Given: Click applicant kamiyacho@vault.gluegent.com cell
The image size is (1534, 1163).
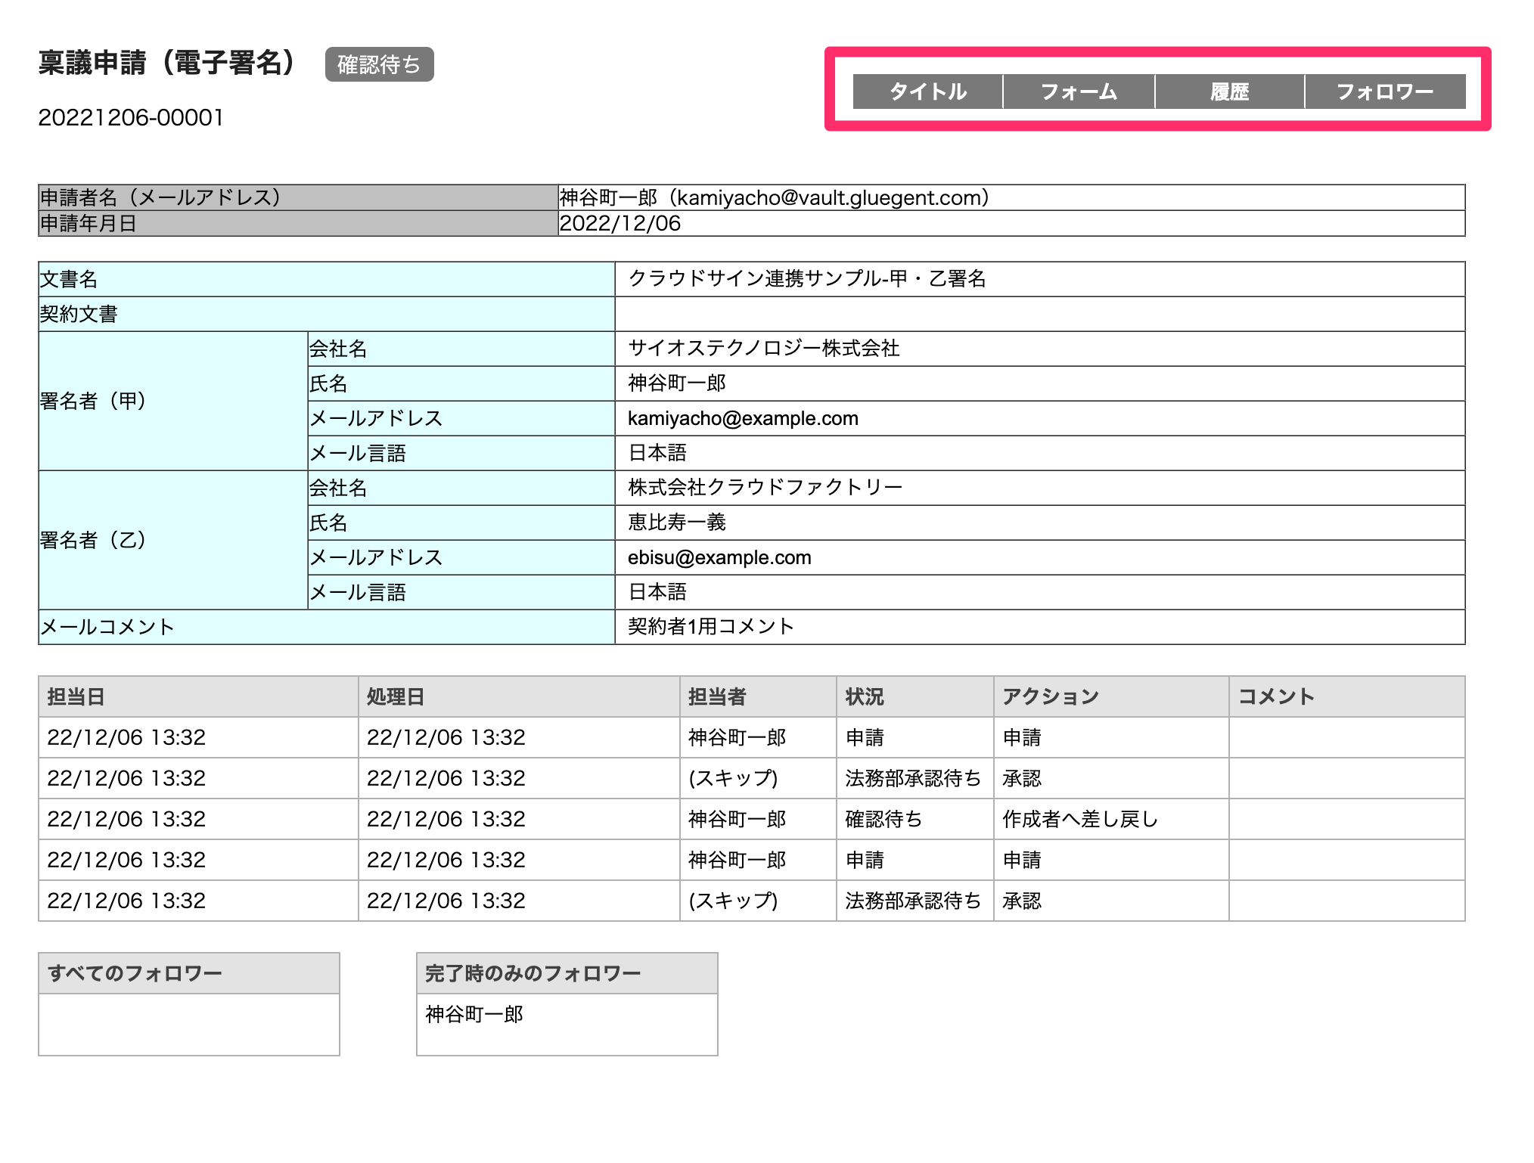Looking at the screenshot, I should click(1011, 197).
